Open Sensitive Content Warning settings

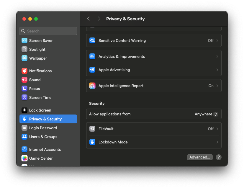[154, 41]
